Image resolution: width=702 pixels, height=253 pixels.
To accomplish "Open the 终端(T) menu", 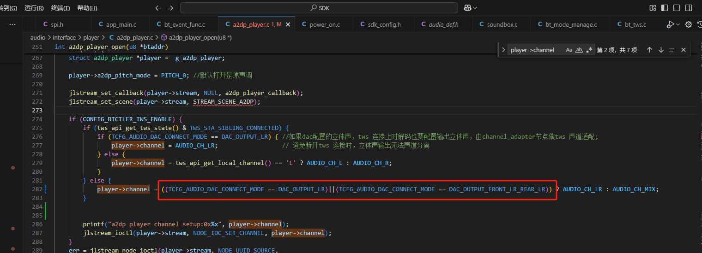I will pyautogui.click(x=61, y=8).
